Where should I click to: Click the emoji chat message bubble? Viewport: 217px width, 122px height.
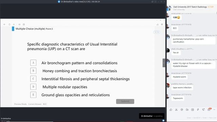[176, 17]
